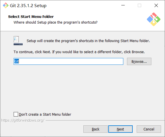Click the large Git logo in header
Viewport: 165px width, 137px height.
154,19
